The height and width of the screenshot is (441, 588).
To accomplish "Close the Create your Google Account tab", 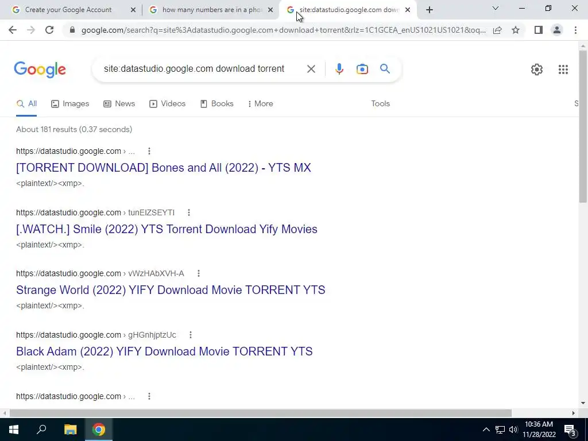I will pos(133,10).
